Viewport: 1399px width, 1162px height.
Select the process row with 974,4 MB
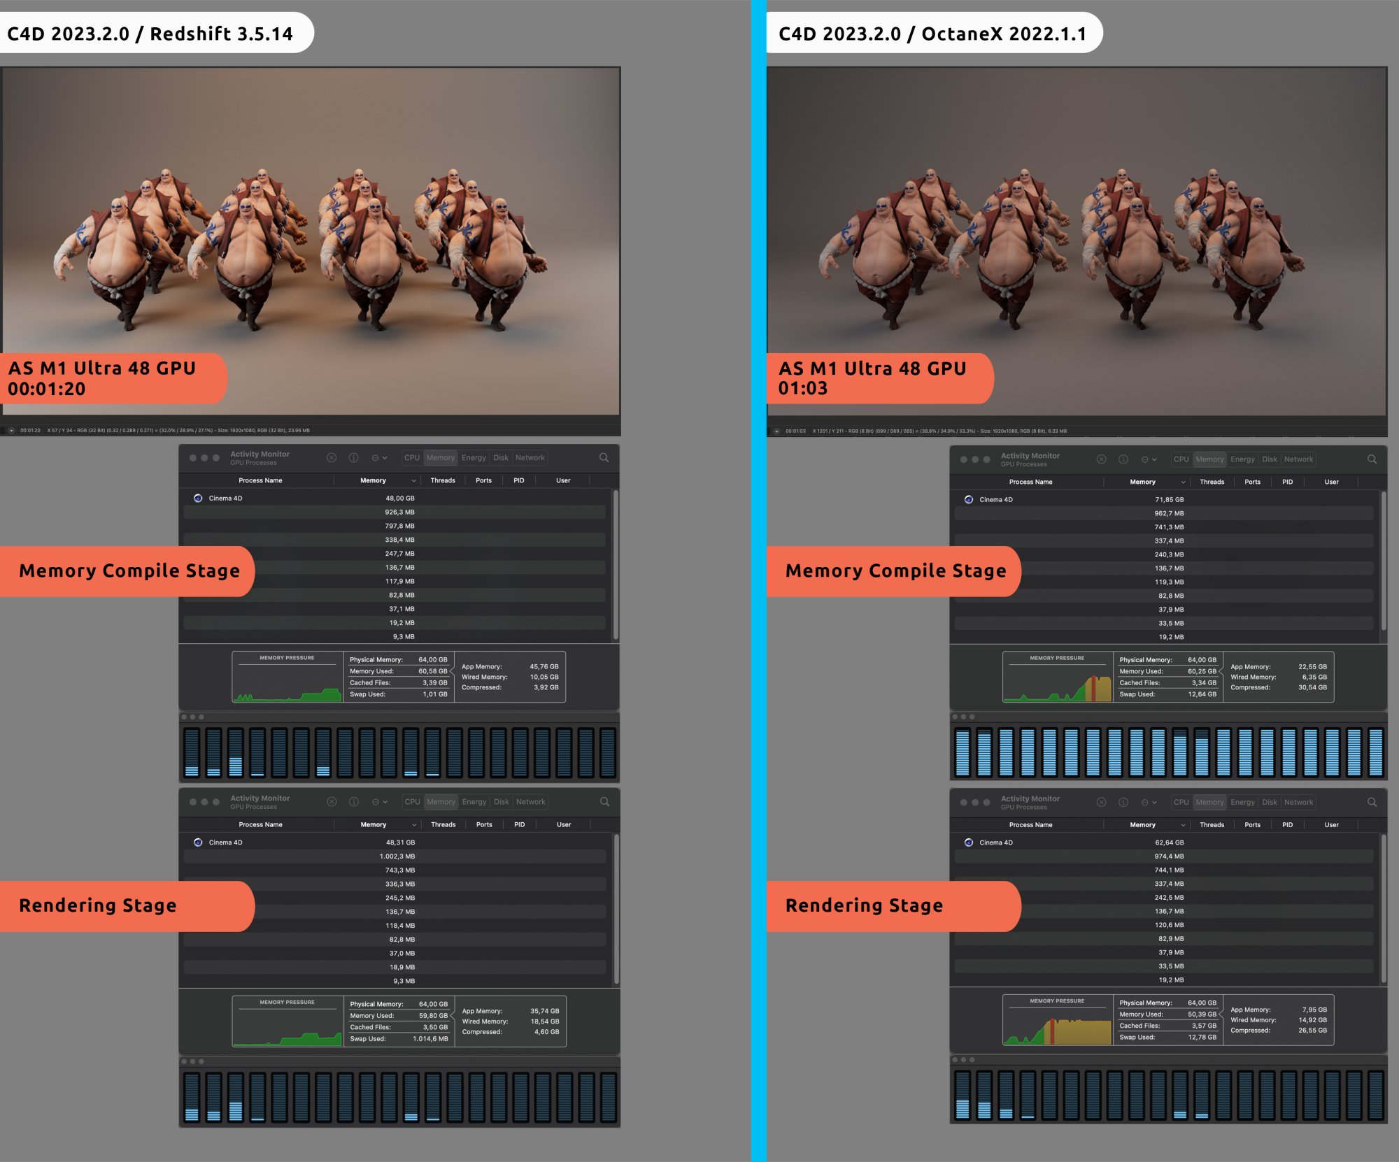click(x=1164, y=856)
